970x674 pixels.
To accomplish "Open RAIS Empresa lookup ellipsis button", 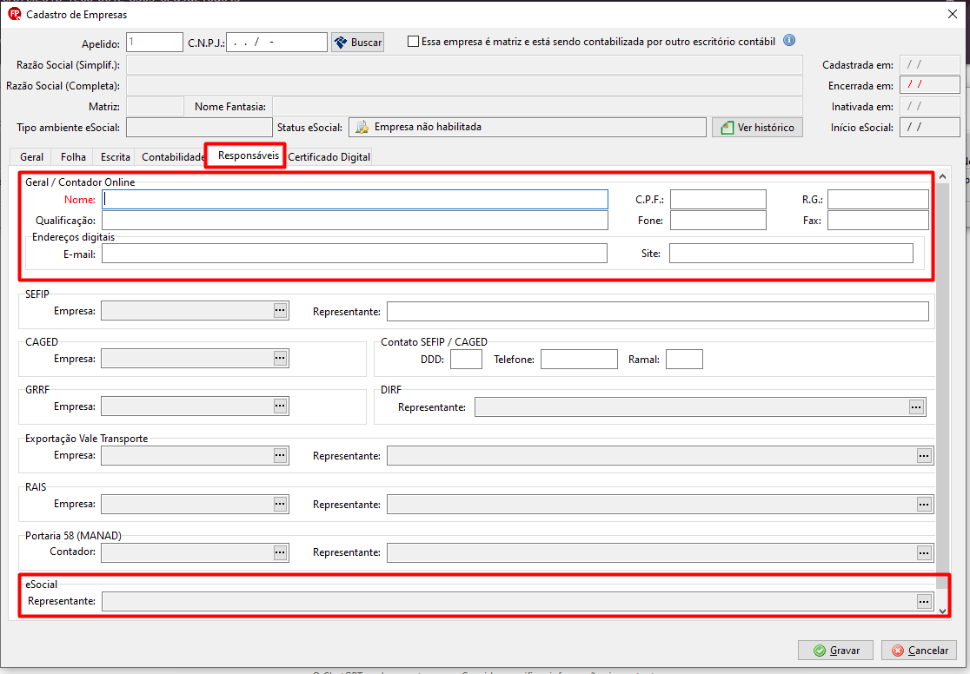I will tap(280, 504).
